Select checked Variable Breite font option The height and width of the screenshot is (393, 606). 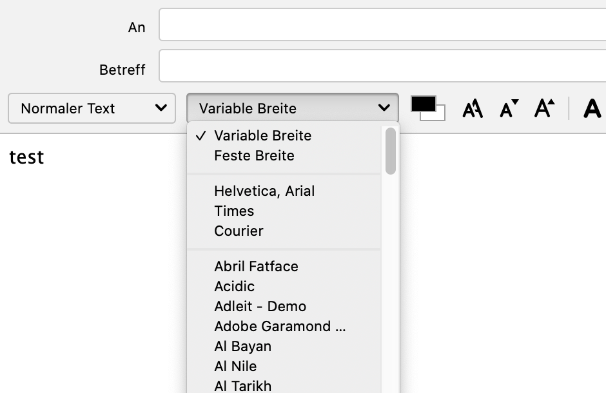click(262, 136)
